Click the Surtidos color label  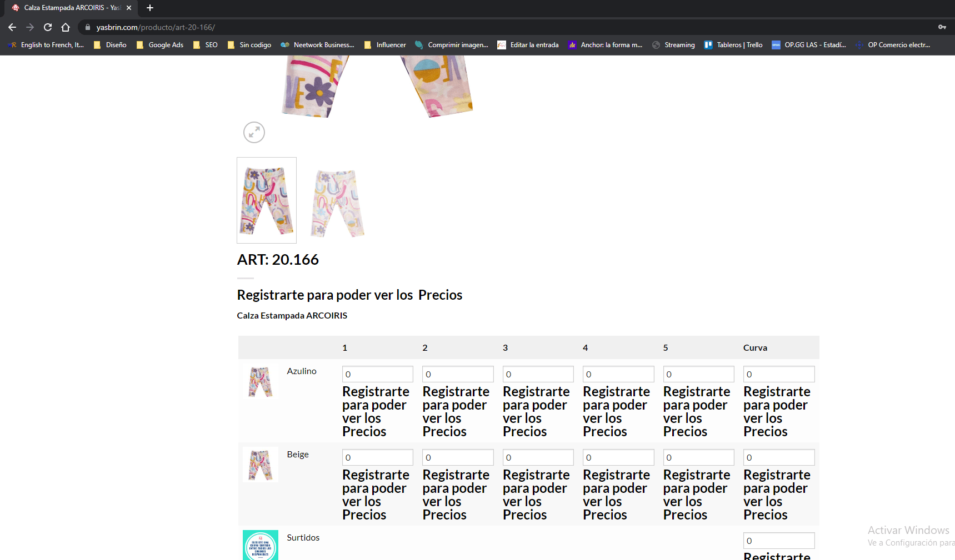pyautogui.click(x=303, y=537)
